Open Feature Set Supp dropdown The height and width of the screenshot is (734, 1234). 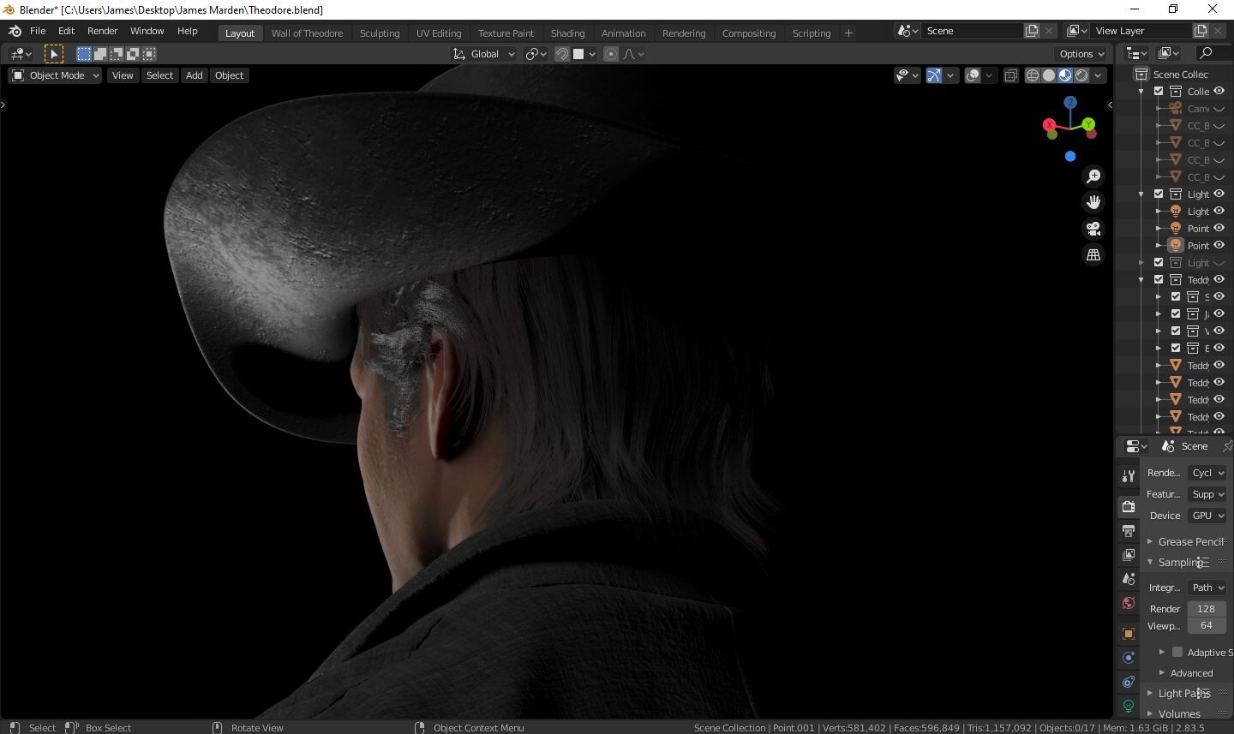tap(1207, 494)
